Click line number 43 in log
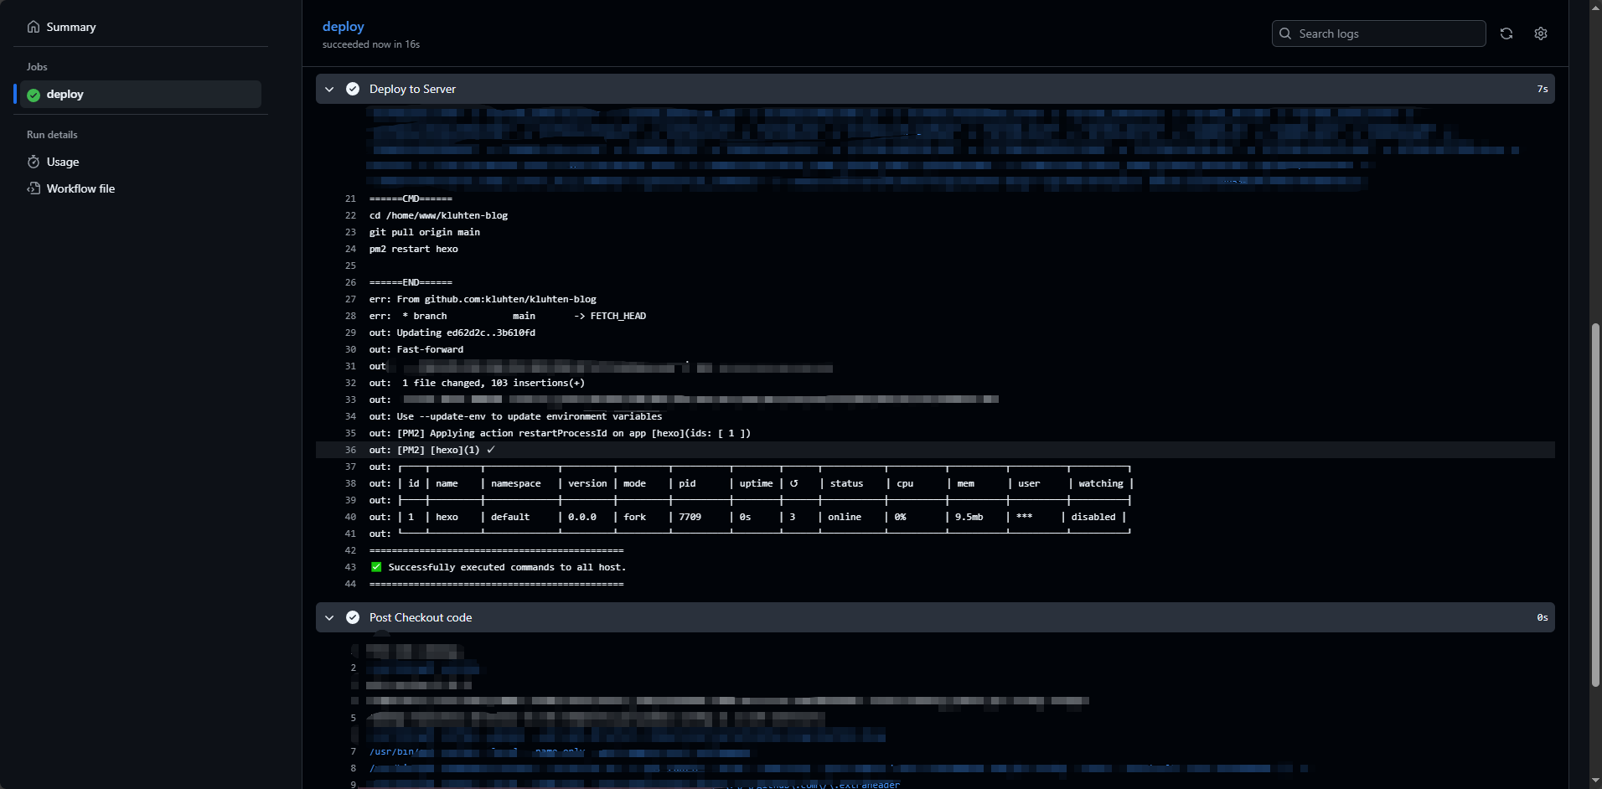Viewport: 1602px width, 789px height. point(350,567)
